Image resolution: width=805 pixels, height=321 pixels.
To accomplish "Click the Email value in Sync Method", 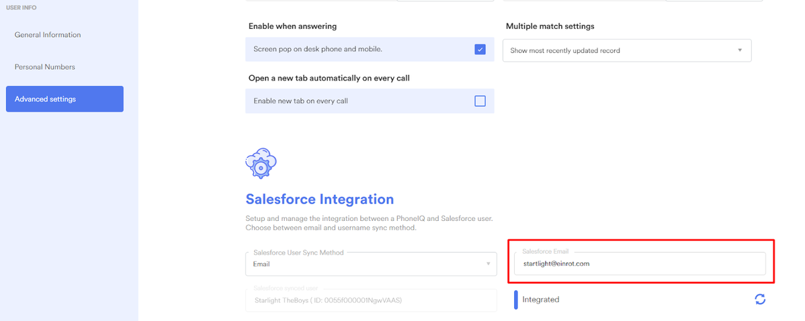I will tap(261, 265).
